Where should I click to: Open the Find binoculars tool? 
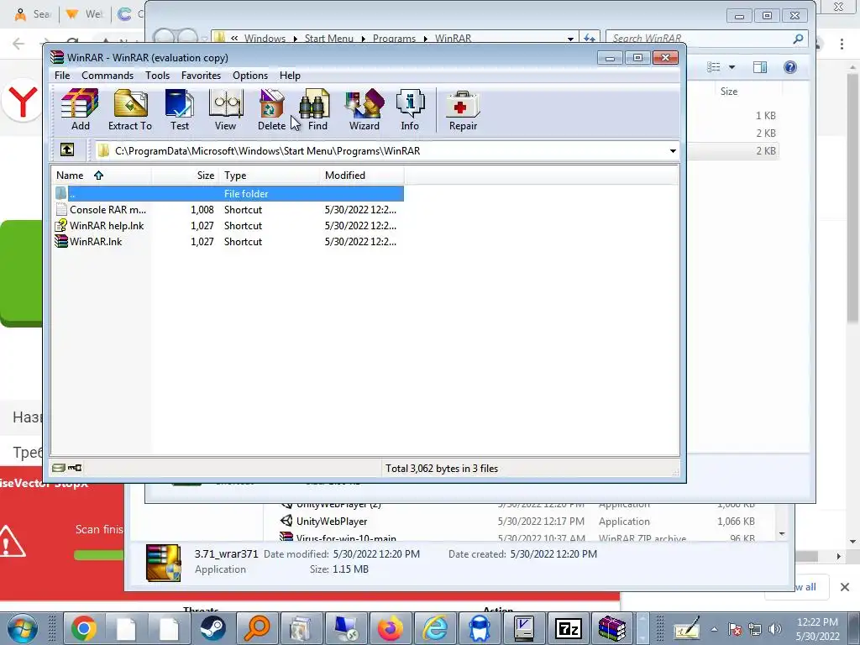317,110
